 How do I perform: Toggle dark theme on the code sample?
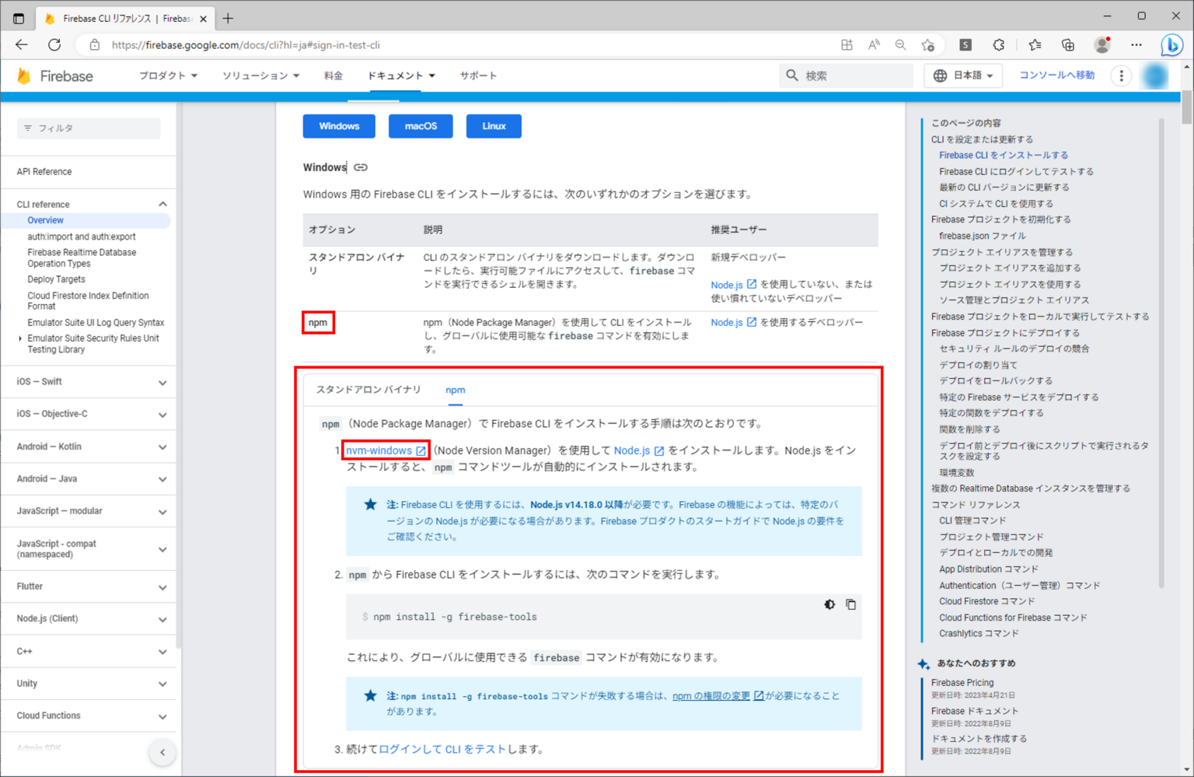pos(829,604)
